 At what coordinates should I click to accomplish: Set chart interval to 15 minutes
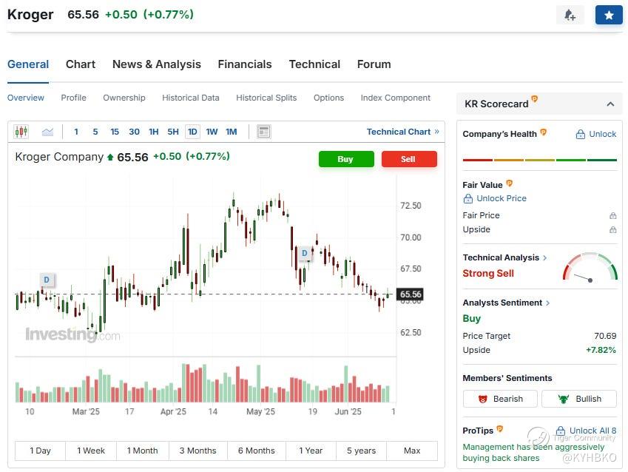115,132
